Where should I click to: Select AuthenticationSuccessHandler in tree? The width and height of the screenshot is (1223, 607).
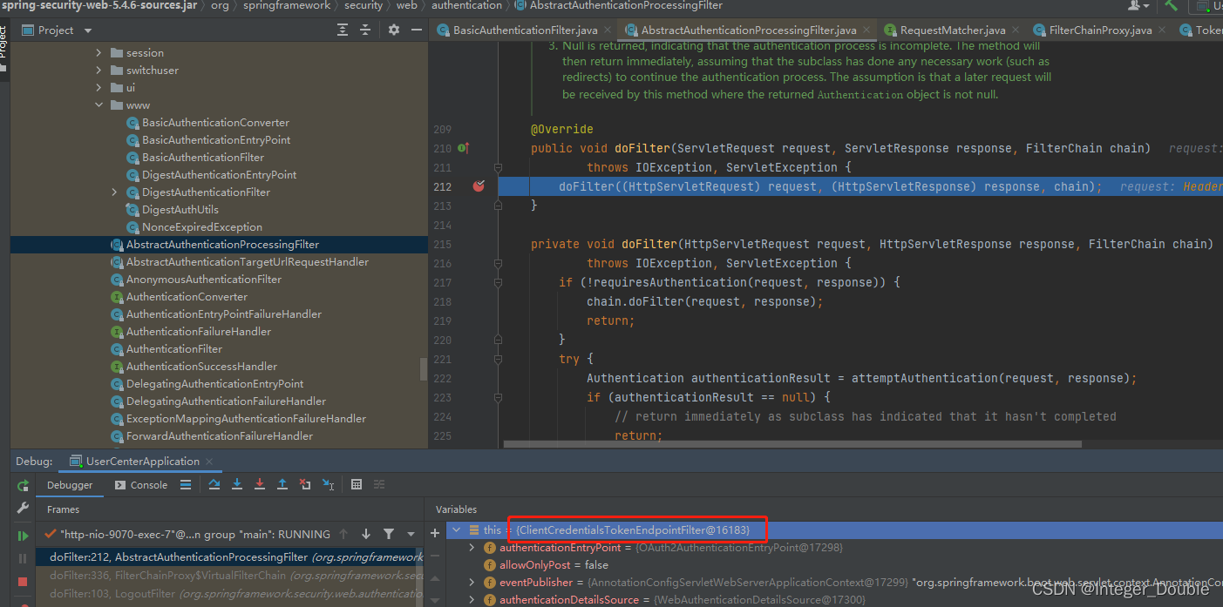point(201,367)
